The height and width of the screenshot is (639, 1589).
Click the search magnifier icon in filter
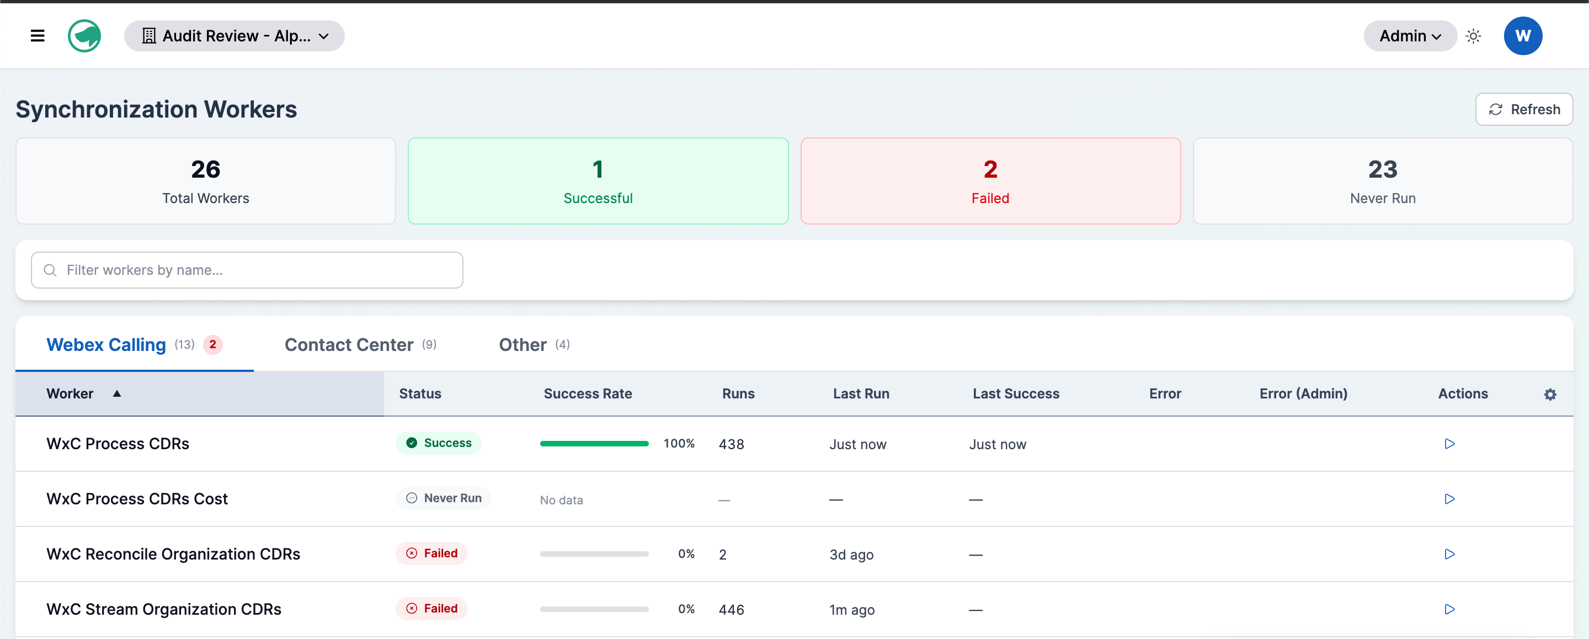51,270
